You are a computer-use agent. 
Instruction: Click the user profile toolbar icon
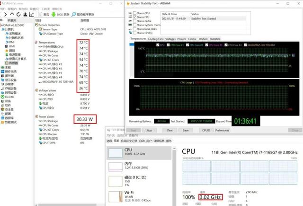[26, 15]
